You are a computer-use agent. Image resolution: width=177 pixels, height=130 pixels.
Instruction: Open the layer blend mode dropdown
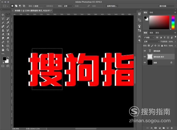pos(151,42)
